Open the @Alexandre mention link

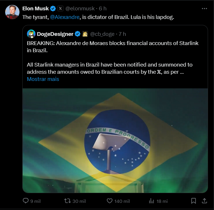pyautogui.click(x=64, y=17)
